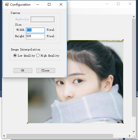Viewport: 138px width, 140px height.
Task: Click the dialog's resize grip corner
Action: click(65, 76)
